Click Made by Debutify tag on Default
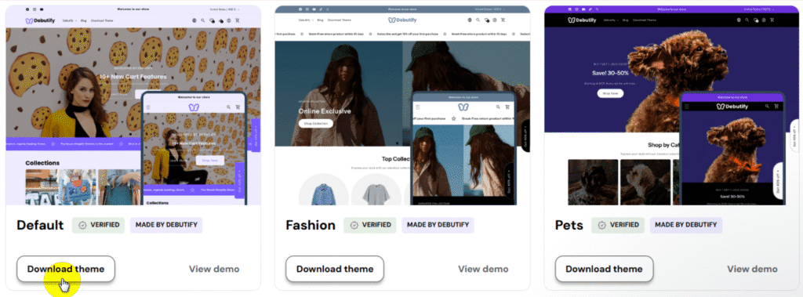Screen dimensions: 803x297 (x=166, y=225)
